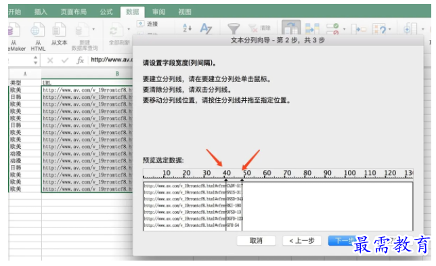Select the 数据 ribbon tab

pyautogui.click(x=133, y=12)
